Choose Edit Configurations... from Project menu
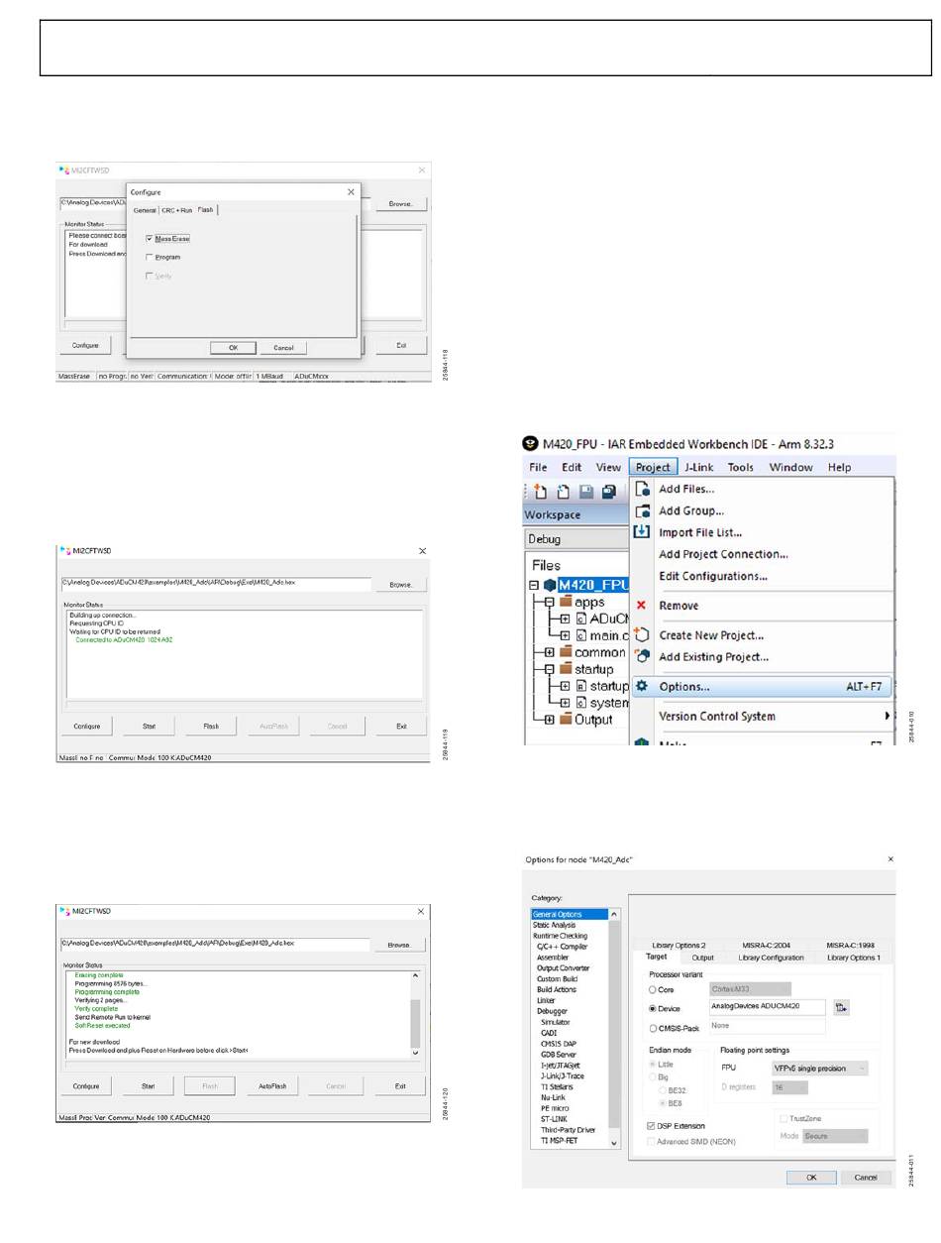This screenshot has height=1243, width=941. tap(713, 576)
